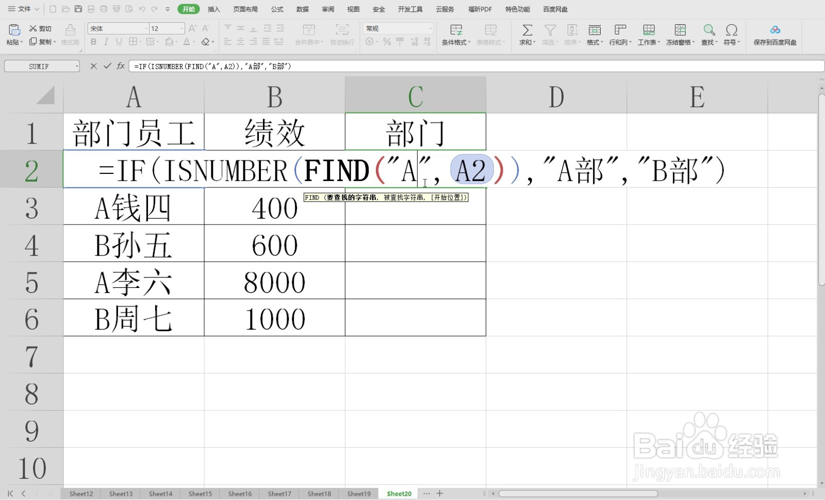825x500 pixels.
Task: Click the Sum (求和) sigma icon
Action: click(x=527, y=30)
